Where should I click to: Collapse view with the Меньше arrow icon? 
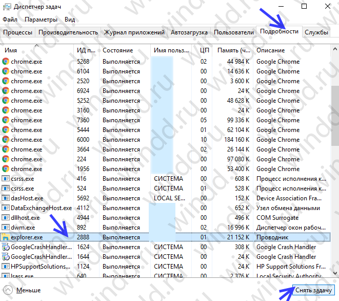pyautogui.click(x=8, y=290)
